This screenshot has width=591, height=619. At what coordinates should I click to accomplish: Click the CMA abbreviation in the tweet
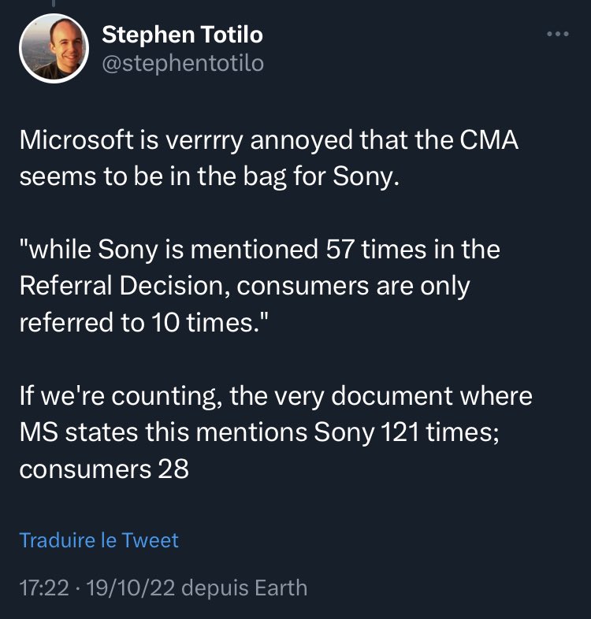(489, 139)
